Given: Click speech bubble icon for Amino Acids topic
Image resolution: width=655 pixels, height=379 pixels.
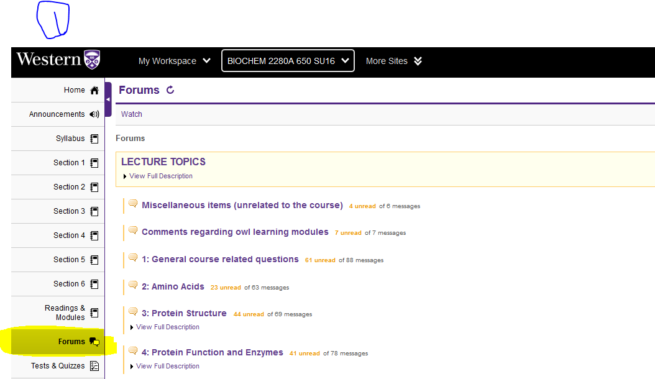Looking at the screenshot, I should pyautogui.click(x=133, y=285).
